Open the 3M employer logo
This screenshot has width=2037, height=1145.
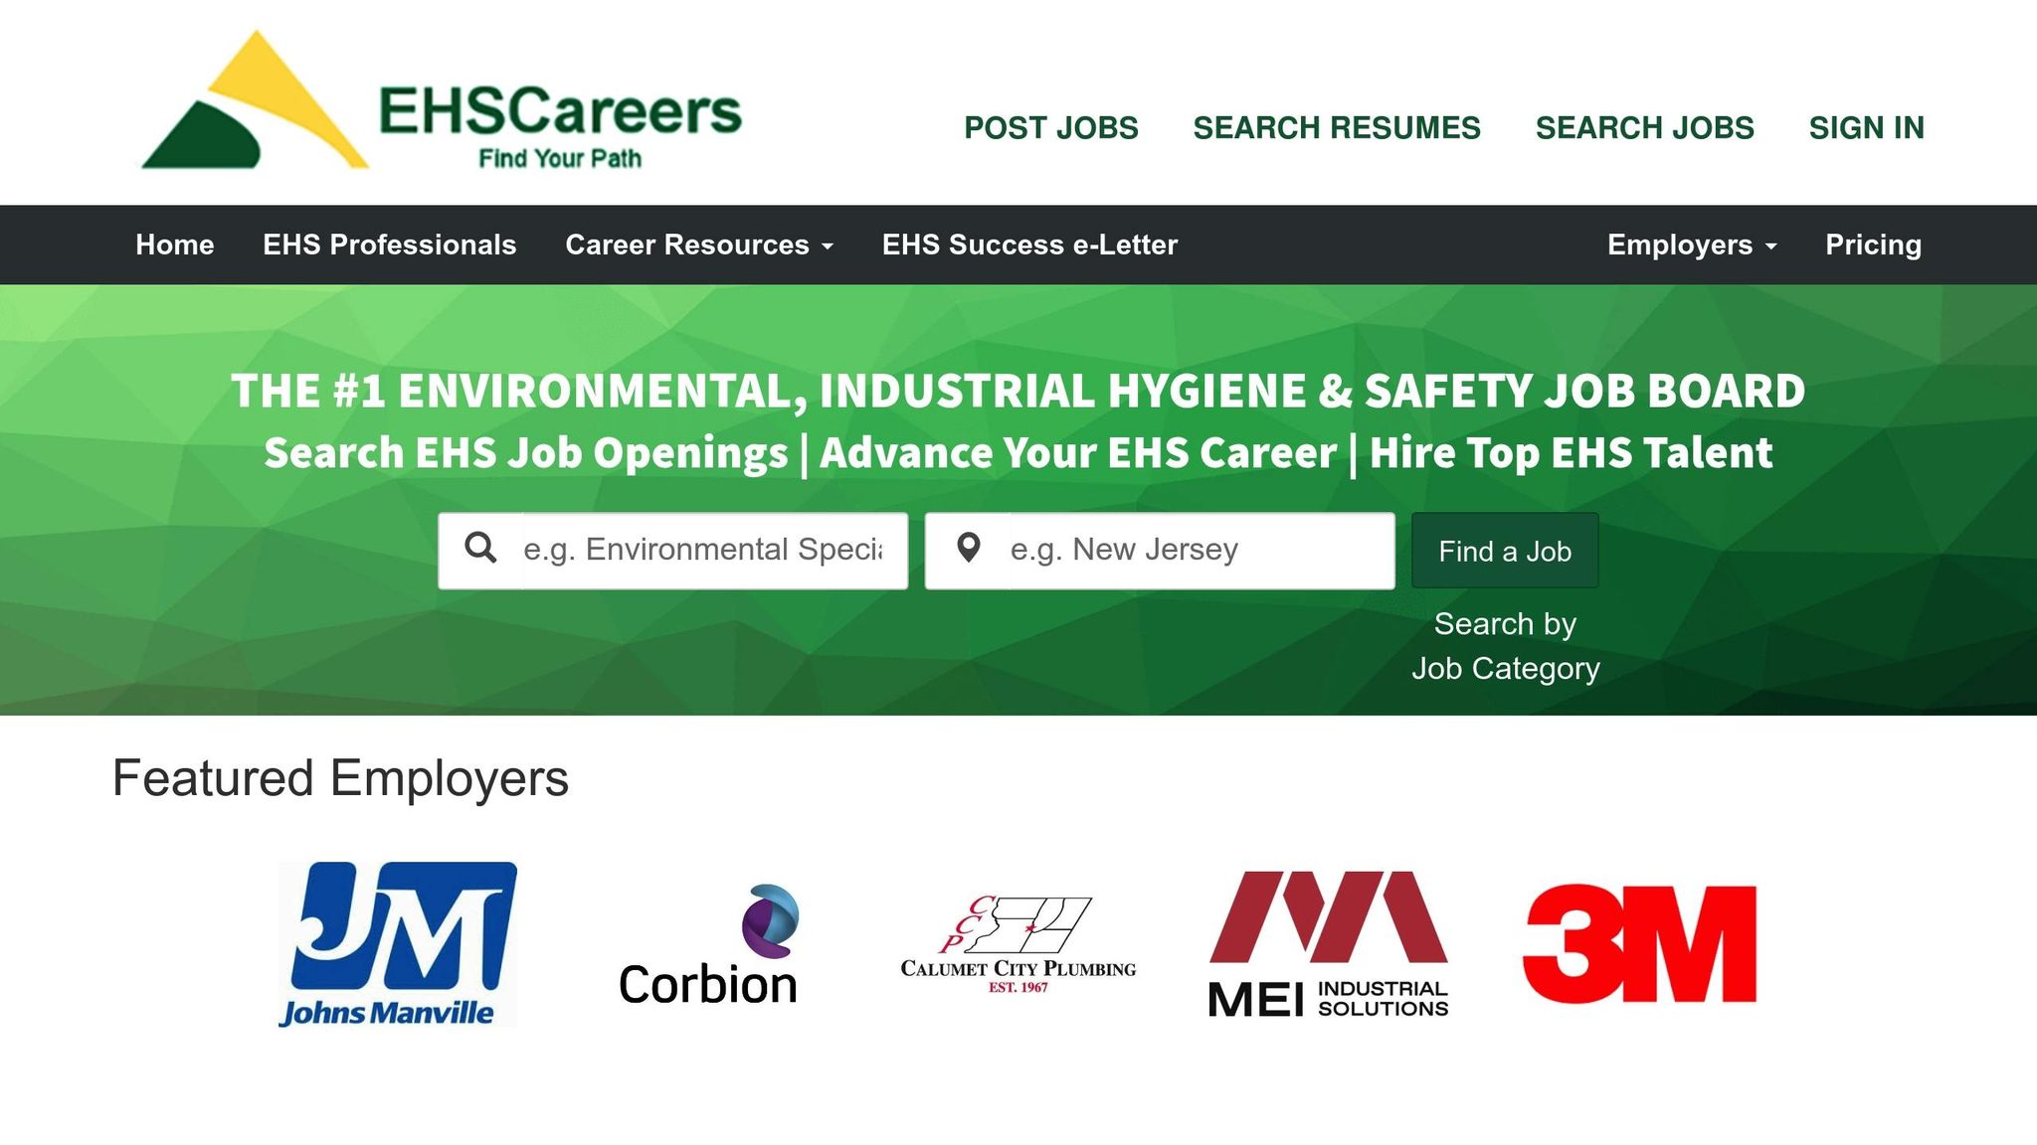point(1639,944)
